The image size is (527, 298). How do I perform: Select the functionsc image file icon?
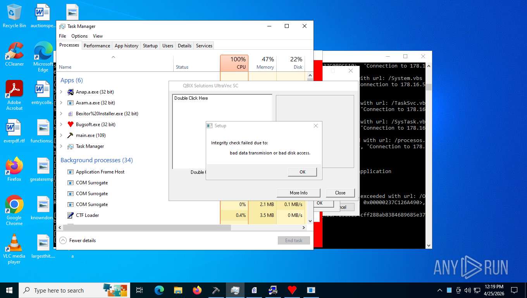pyautogui.click(x=42, y=131)
